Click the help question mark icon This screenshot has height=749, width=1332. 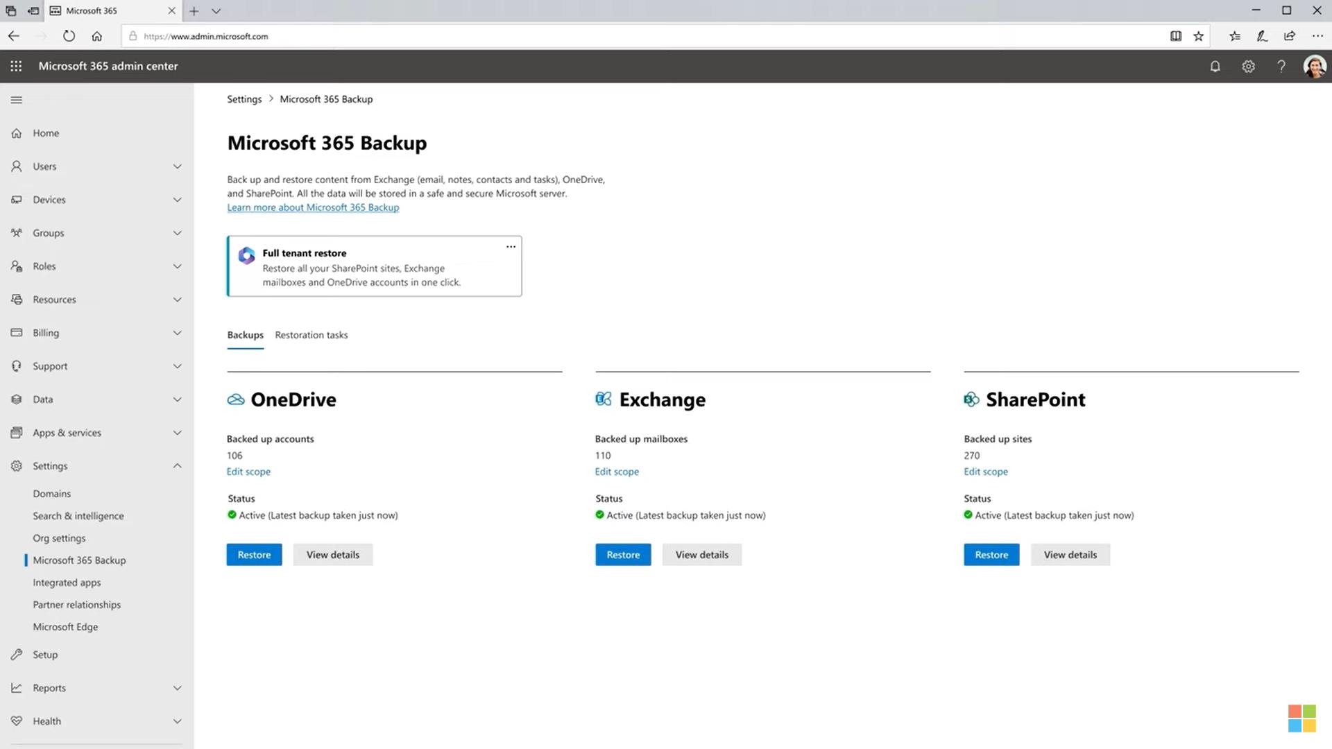pos(1281,67)
